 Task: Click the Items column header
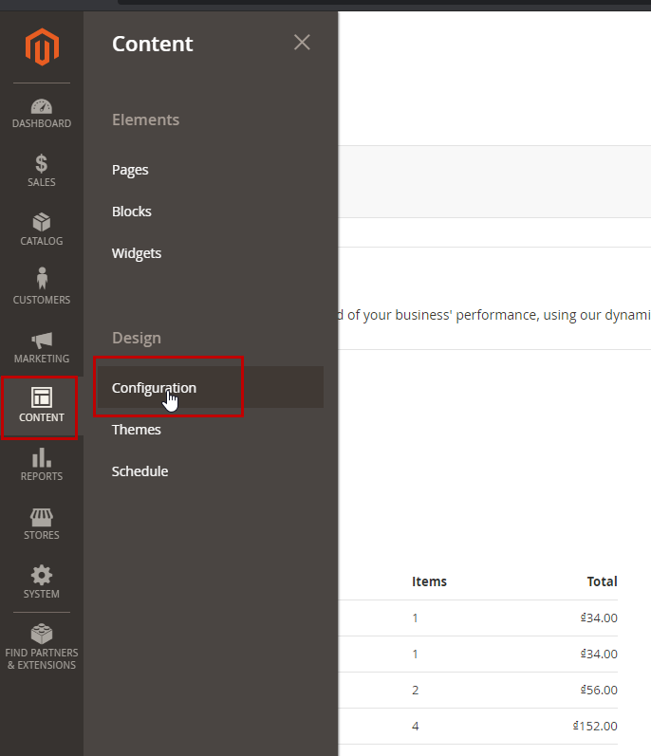(429, 581)
